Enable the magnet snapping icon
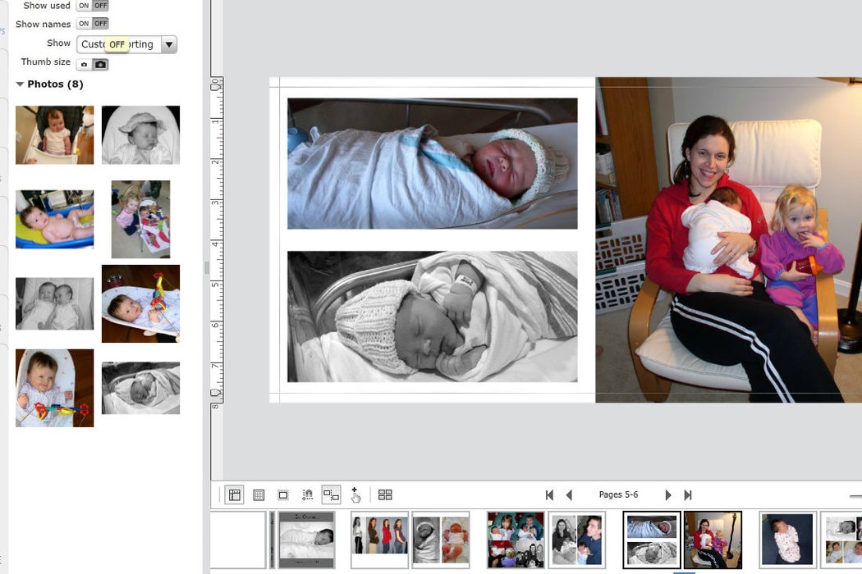This screenshot has width=862, height=574. (307, 494)
